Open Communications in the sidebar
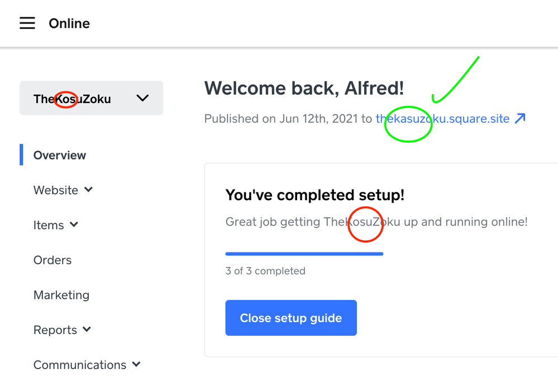 pos(80,365)
